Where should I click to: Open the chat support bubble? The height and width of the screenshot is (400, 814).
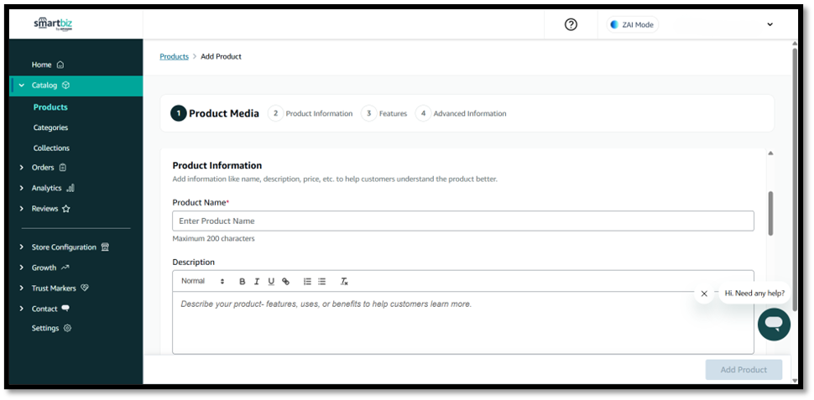773,324
